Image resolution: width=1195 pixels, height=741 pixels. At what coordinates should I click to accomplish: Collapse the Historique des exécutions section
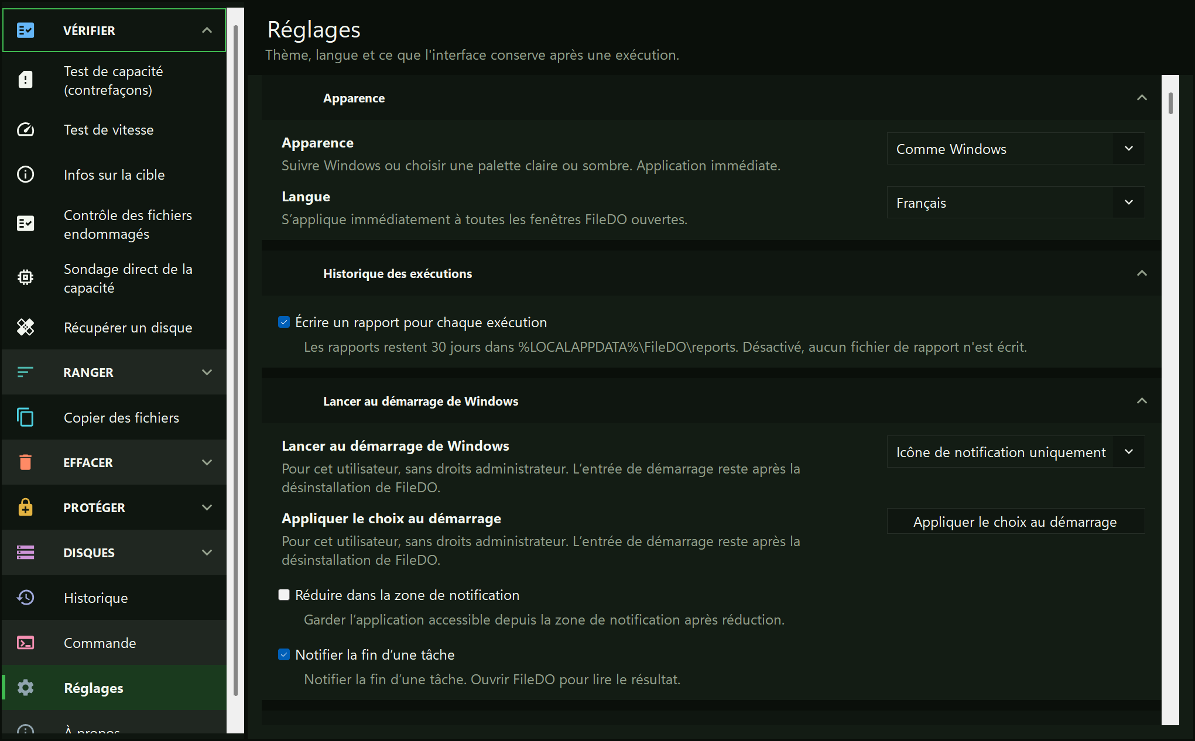click(1142, 273)
